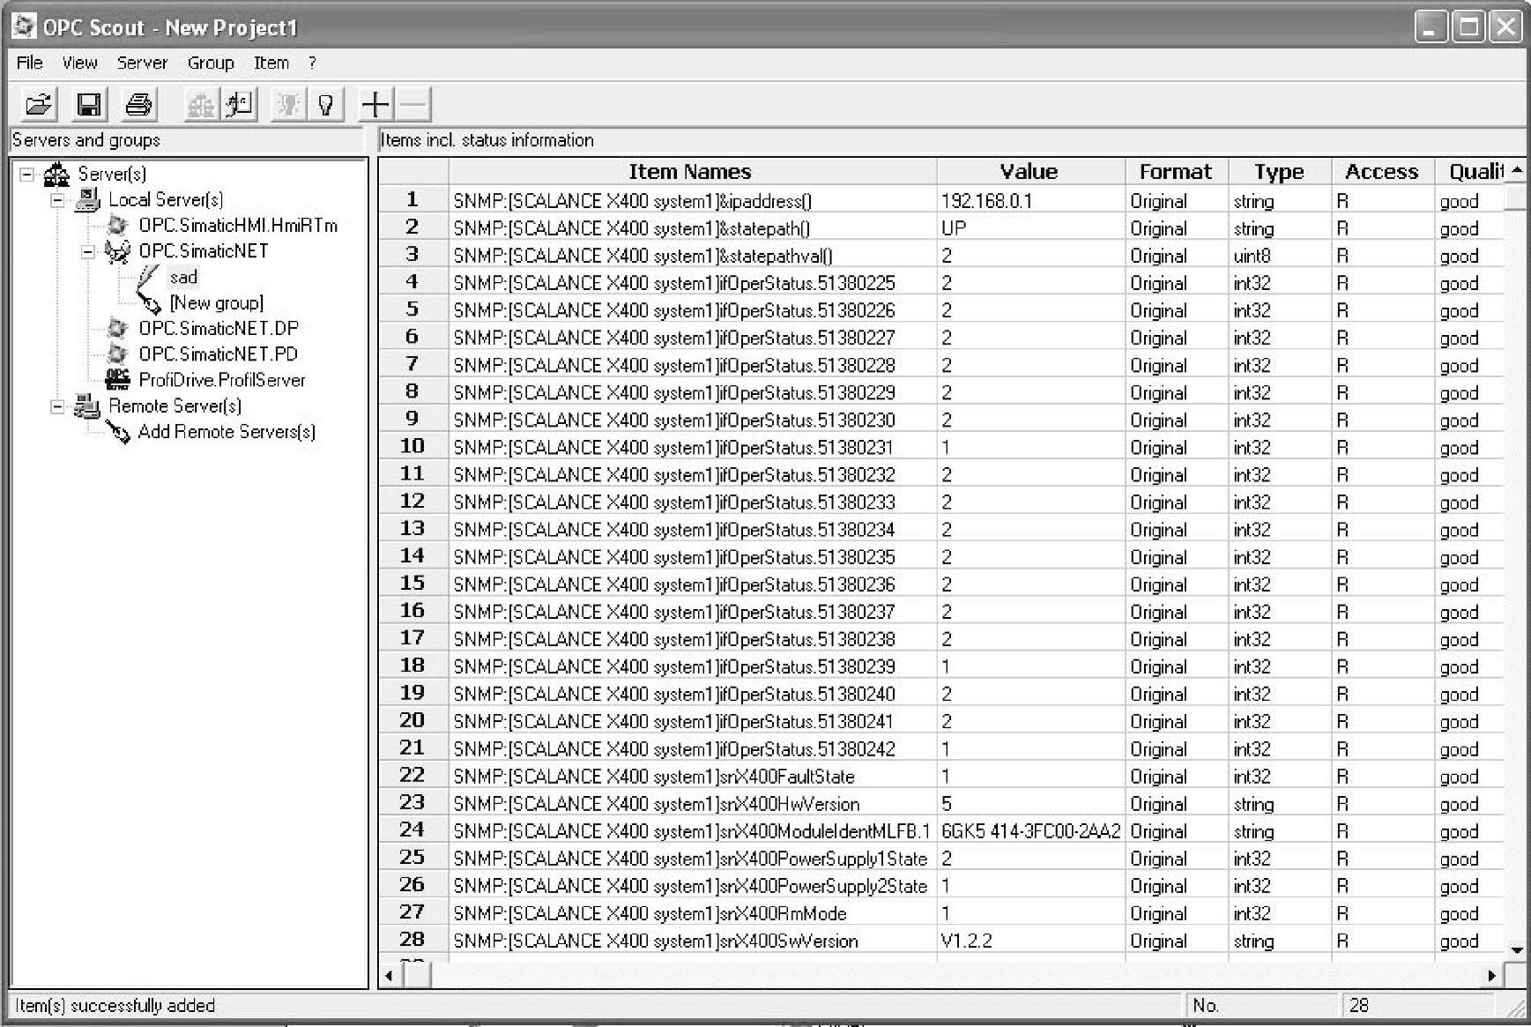Click the [New group] icon
The height and width of the screenshot is (1027, 1531).
pos(150,303)
